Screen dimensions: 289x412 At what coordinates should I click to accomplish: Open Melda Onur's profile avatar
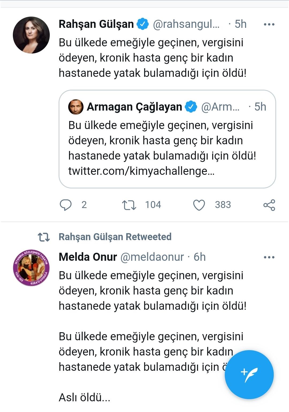point(31,268)
